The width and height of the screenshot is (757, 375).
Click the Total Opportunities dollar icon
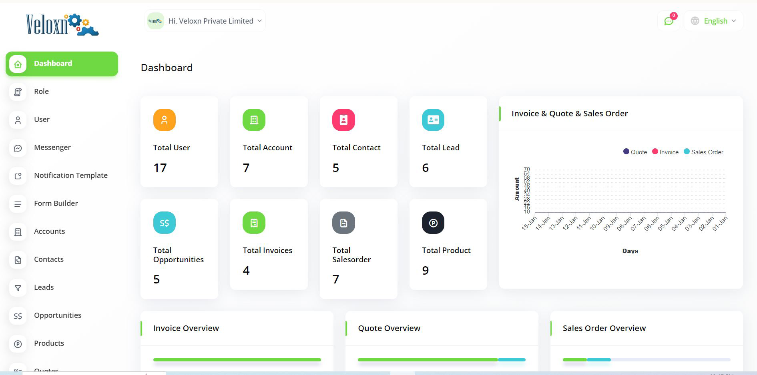pyautogui.click(x=164, y=223)
